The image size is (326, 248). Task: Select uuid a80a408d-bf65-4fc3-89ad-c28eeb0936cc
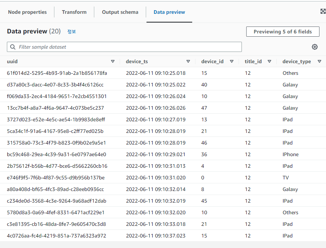(x=55, y=189)
